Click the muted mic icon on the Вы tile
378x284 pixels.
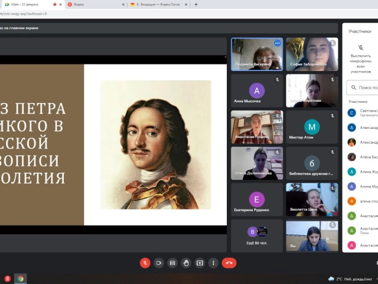[x=333, y=225]
